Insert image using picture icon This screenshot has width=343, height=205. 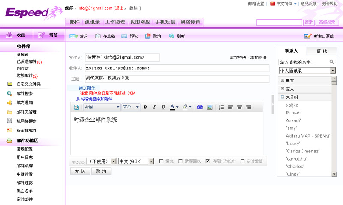[210, 107]
